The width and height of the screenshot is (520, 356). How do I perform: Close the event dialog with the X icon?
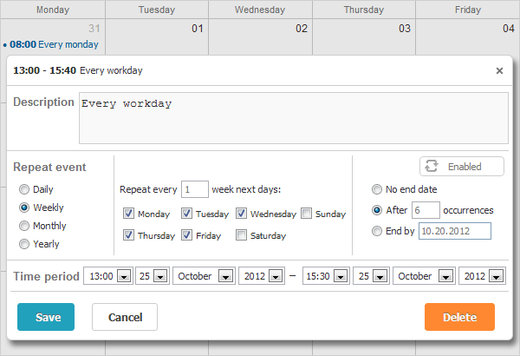point(499,70)
